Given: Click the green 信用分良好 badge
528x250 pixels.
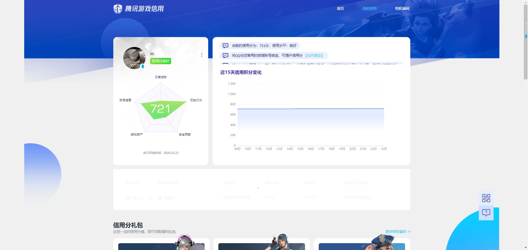Looking at the screenshot, I should (x=160, y=61).
